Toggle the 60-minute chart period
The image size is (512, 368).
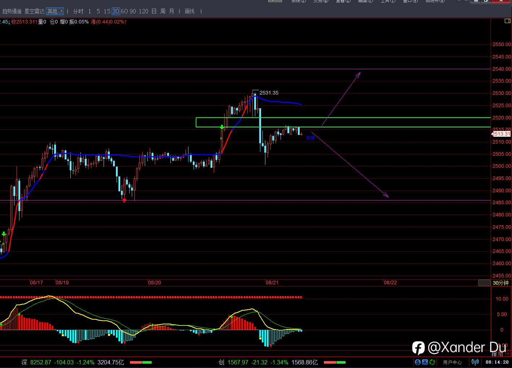click(x=124, y=11)
